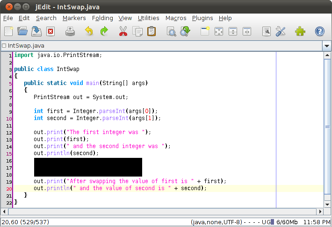The image size is (332, 227).
Task: Click 'out.println(second);' statement
Action: click(x=66, y=153)
